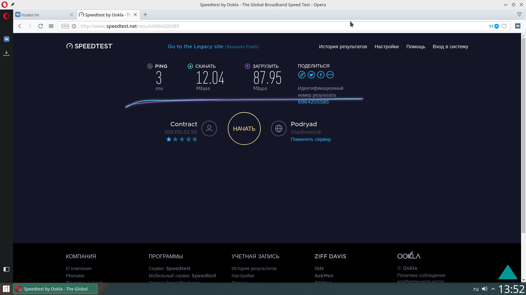Click the page vertical scrollbar

pyautogui.click(x=523, y=136)
